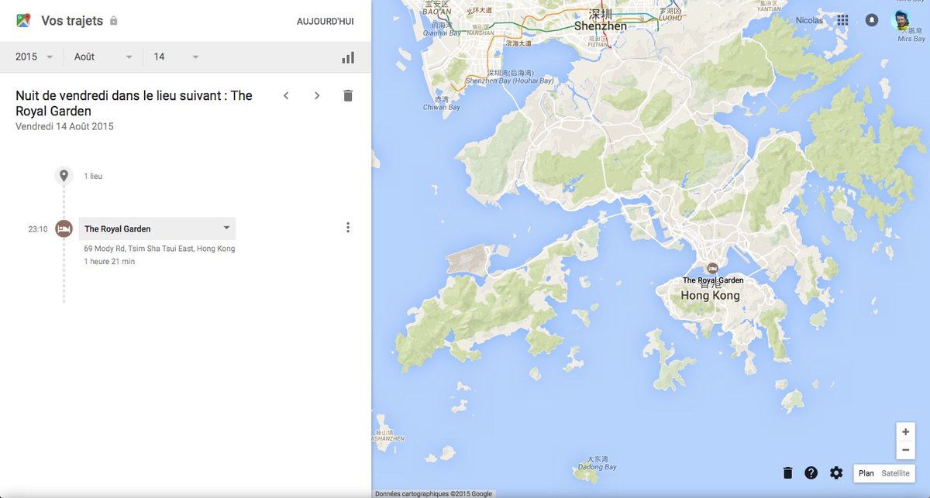Expand The Royal Garden place dropdown
This screenshot has height=498, width=930.
click(226, 228)
